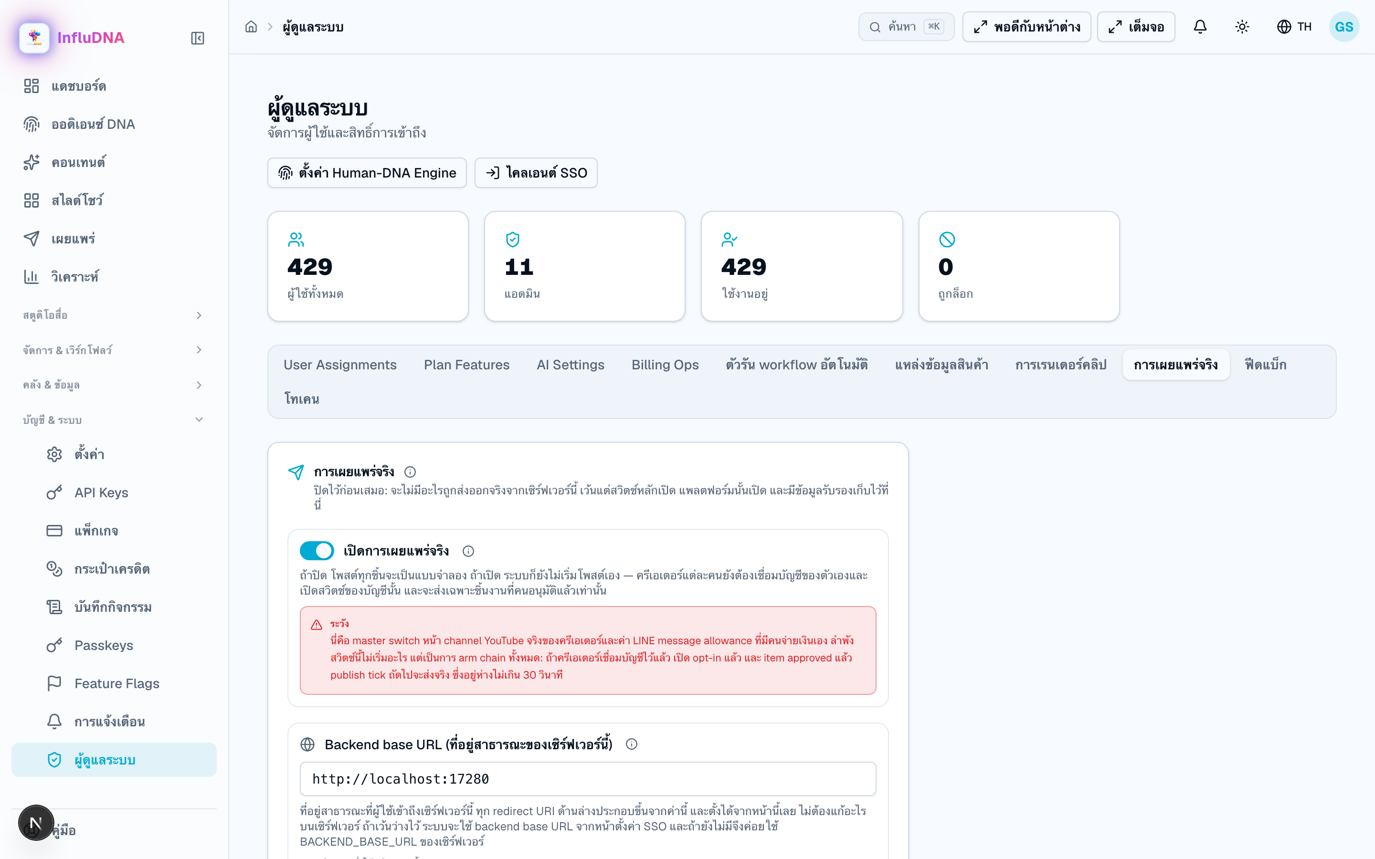The width and height of the screenshot is (1375, 859).
Task: Open the TH language selector
Action: click(x=1294, y=27)
